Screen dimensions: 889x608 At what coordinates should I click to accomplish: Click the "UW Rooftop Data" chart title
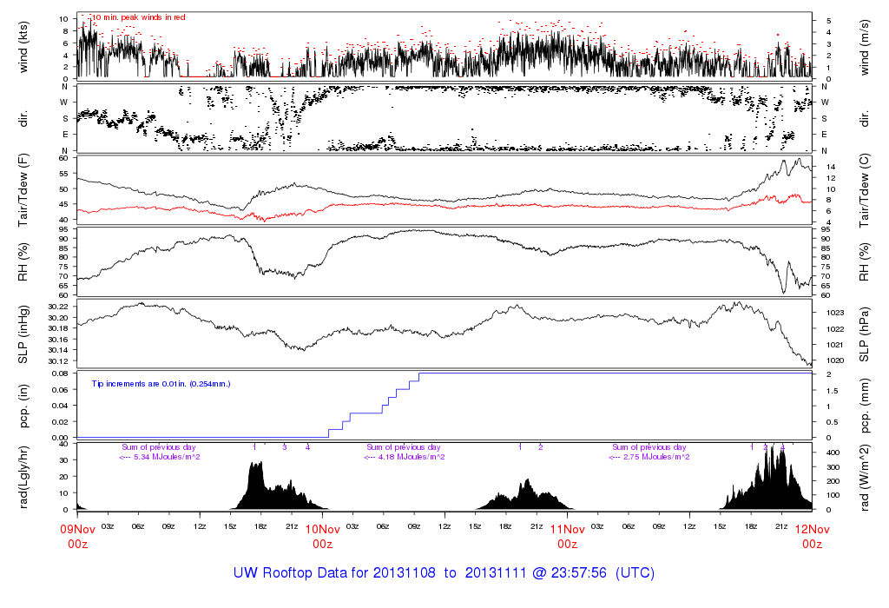click(x=444, y=573)
